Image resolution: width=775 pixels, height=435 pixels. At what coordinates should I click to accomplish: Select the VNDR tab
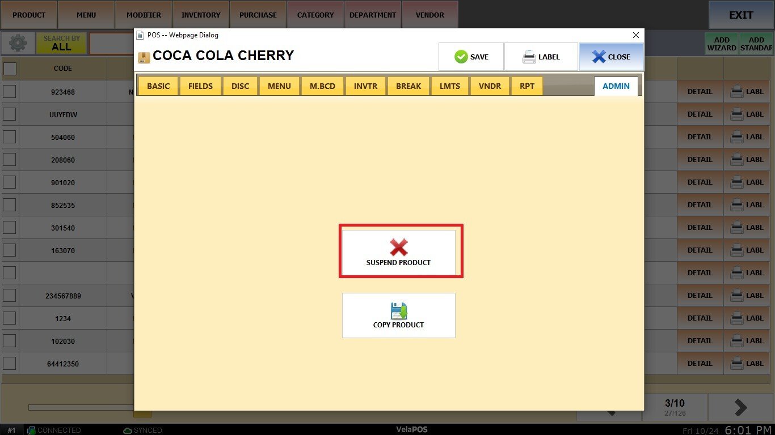pos(490,86)
